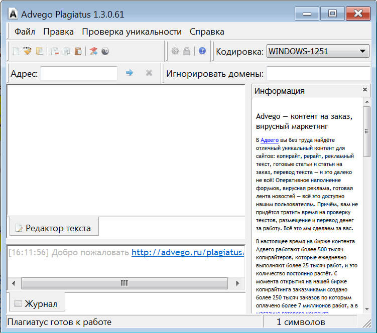Click the Paste clipboard icon
This screenshot has width=377, height=333.
pyautogui.click(x=78, y=51)
